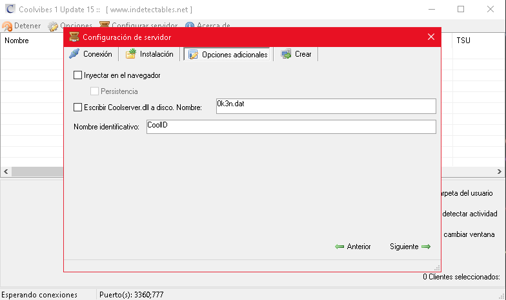Image resolution: width=506 pixels, height=300 pixels.
Task: Proceed with the Siguiente button
Action: click(x=404, y=247)
